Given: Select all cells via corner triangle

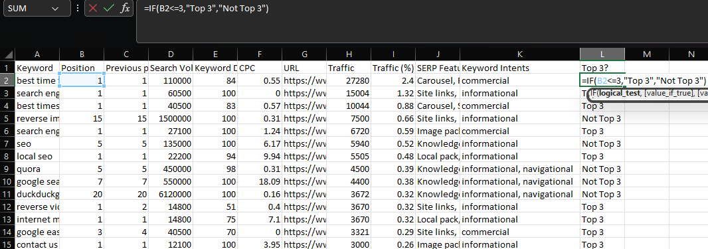Looking at the screenshot, I should [x=9, y=54].
